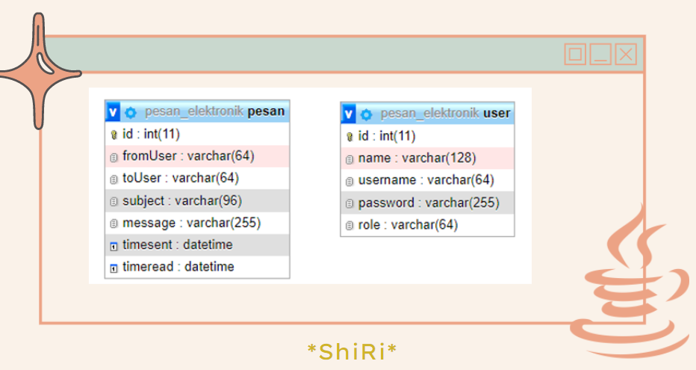Select the message : varchar(255) row
Image resolution: width=696 pixels, height=370 pixels.
197,223
